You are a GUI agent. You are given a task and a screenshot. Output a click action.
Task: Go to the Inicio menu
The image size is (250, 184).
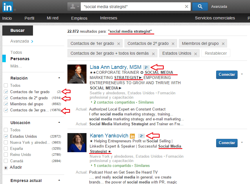7,18
